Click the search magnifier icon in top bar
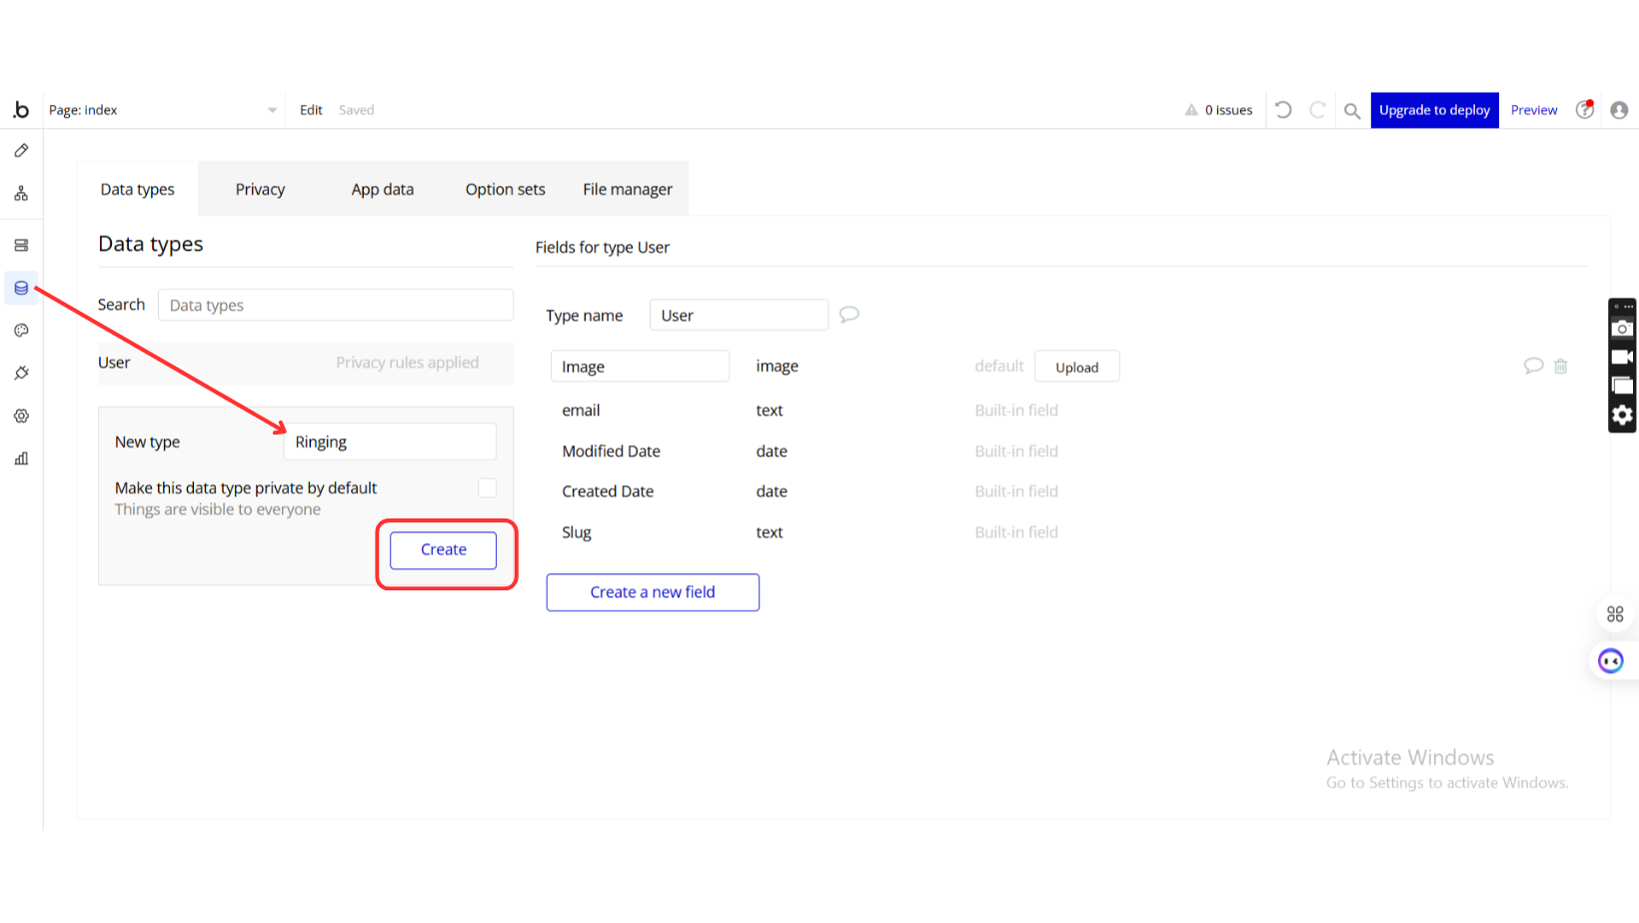Screen dimensions: 1639x923 tap(1351, 111)
